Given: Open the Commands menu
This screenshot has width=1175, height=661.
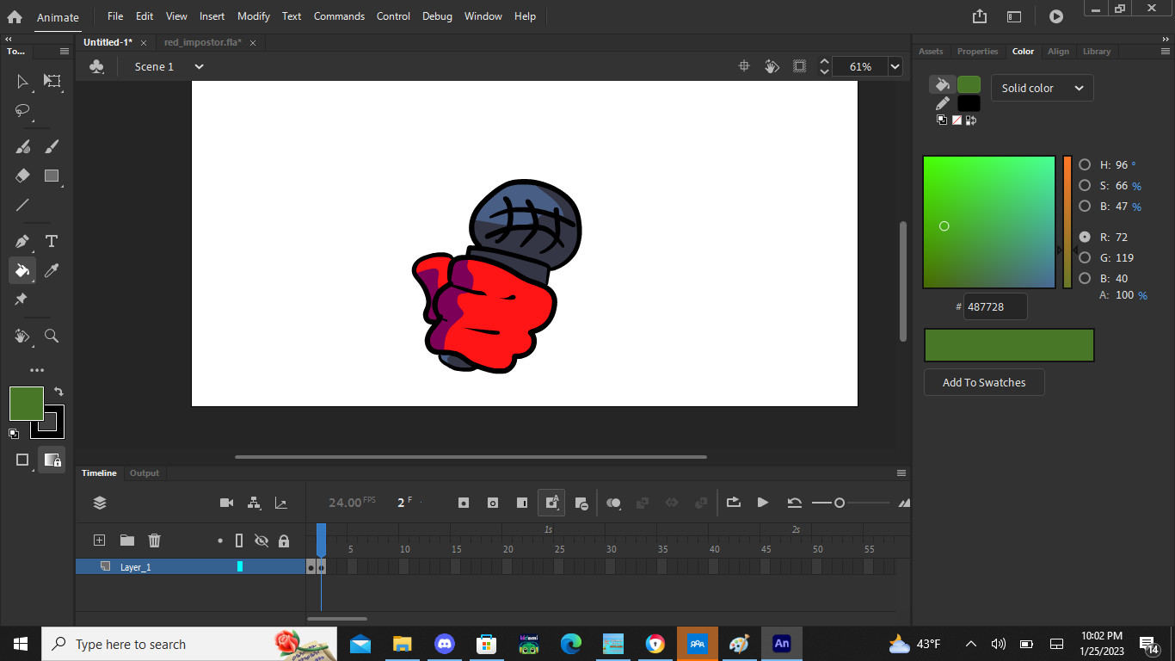Looking at the screenshot, I should click(x=339, y=16).
